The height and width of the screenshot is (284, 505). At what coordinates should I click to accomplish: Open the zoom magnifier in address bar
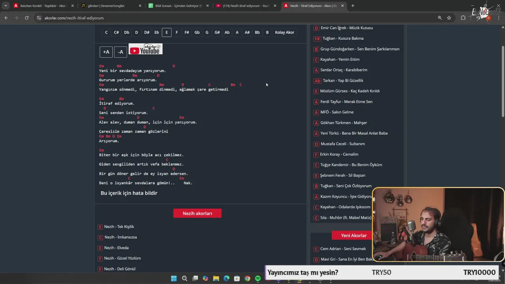(x=440, y=18)
